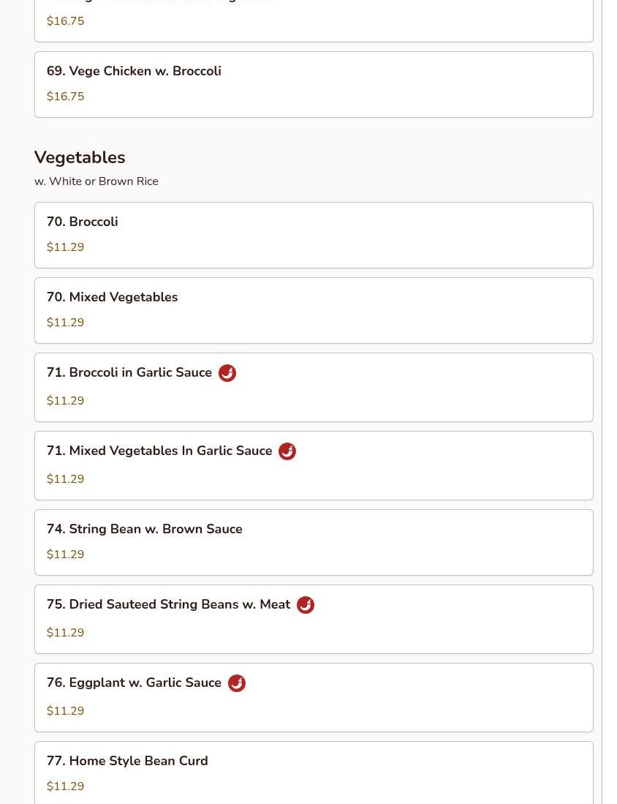
Task: Choose 70. Mixed Vegetables dish
Action: coord(314,311)
